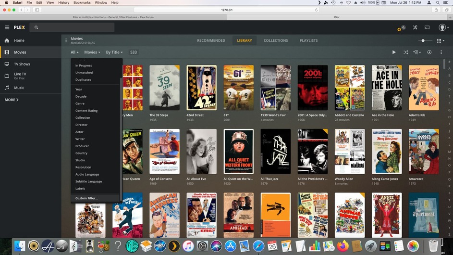Open the 42nd Street poster
This screenshot has height=255, width=453.
coord(201,88)
